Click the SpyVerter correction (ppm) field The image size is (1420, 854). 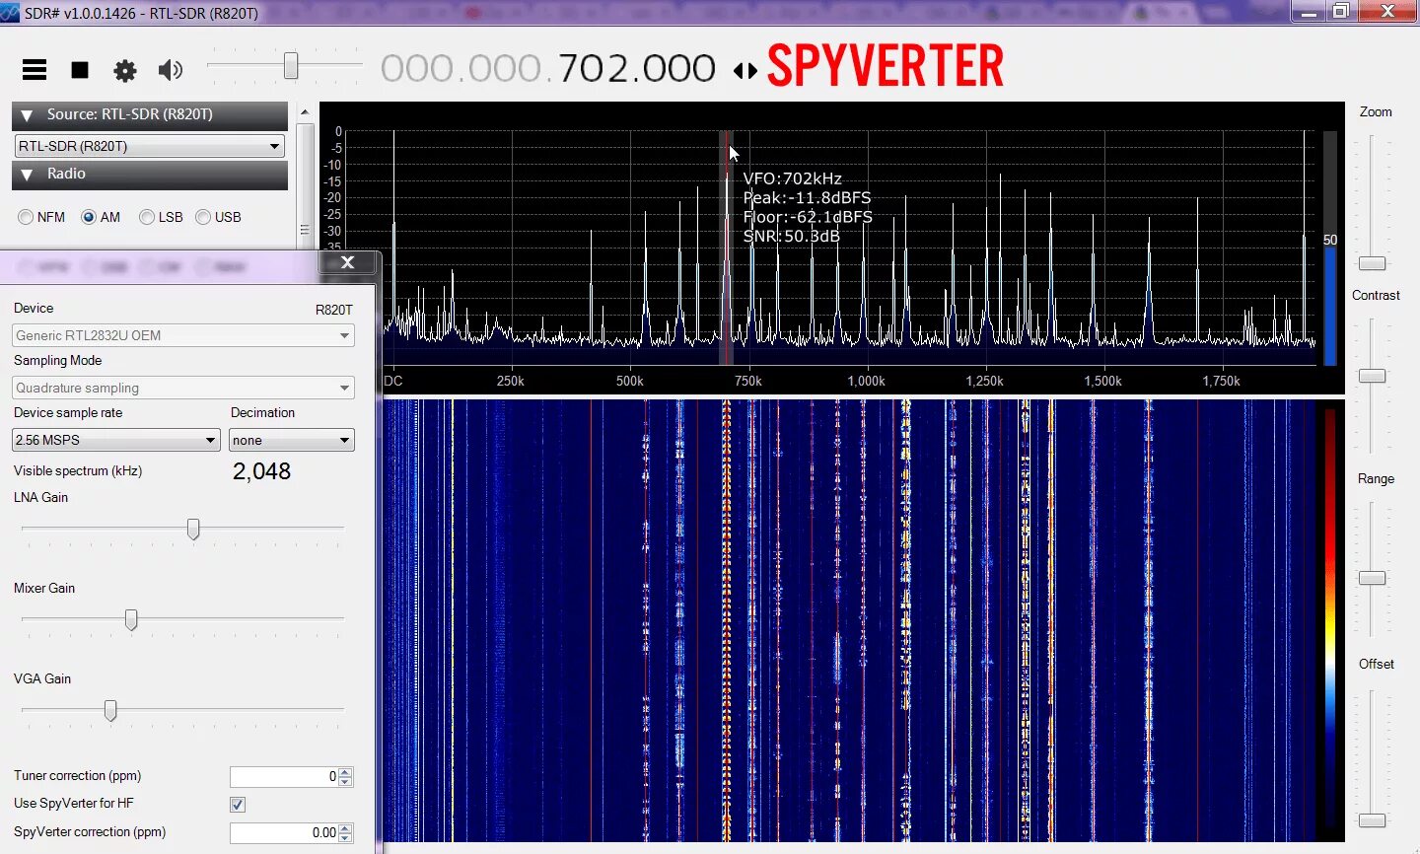coord(284,833)
